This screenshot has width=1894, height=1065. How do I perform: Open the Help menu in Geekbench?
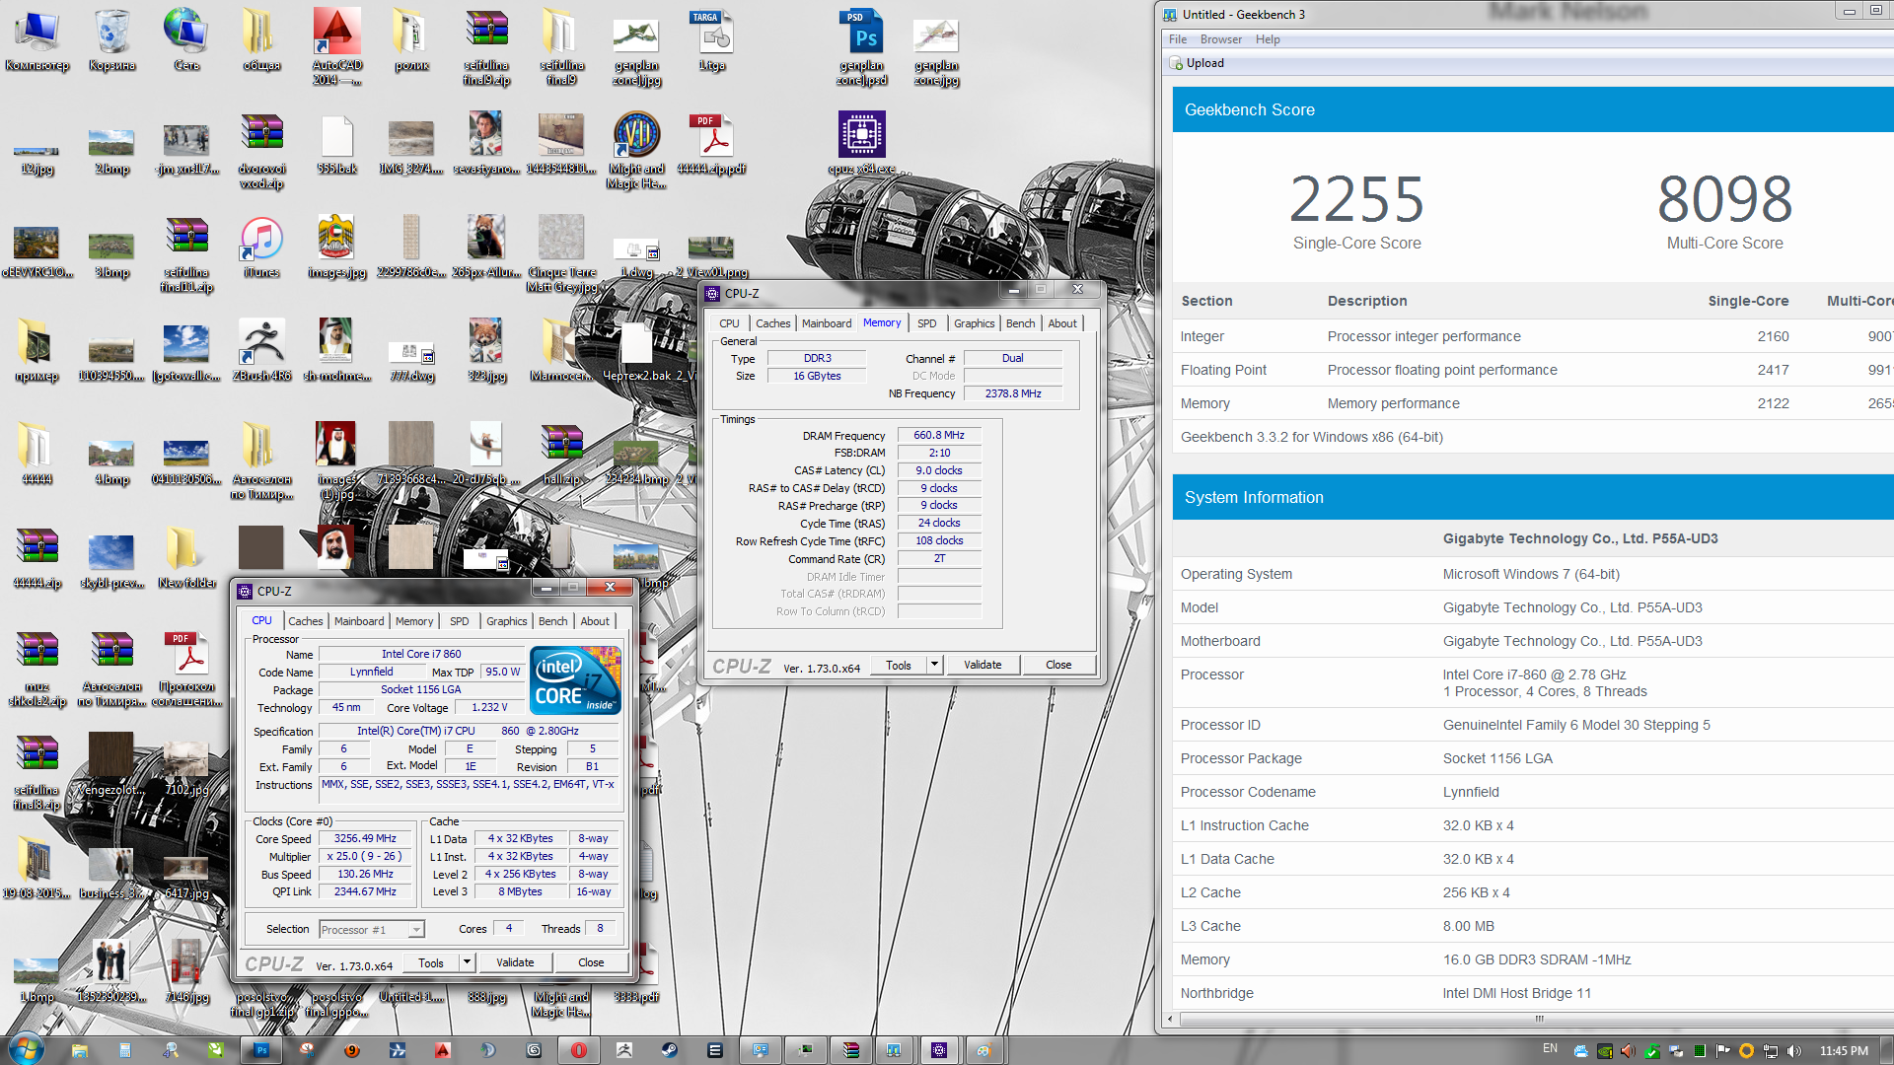(1268, 39)
